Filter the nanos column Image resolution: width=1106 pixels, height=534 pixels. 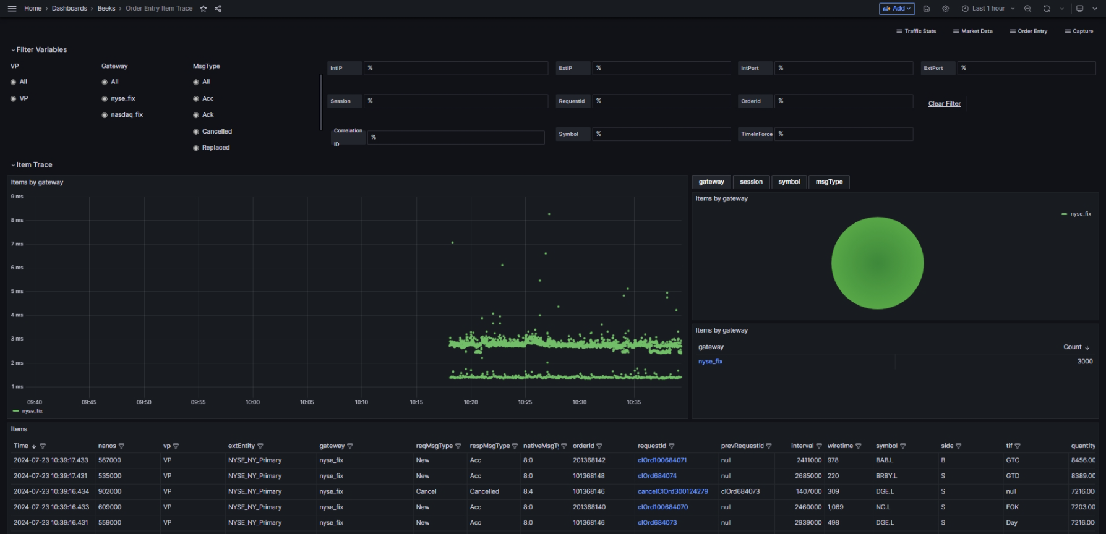pos(121,446)
